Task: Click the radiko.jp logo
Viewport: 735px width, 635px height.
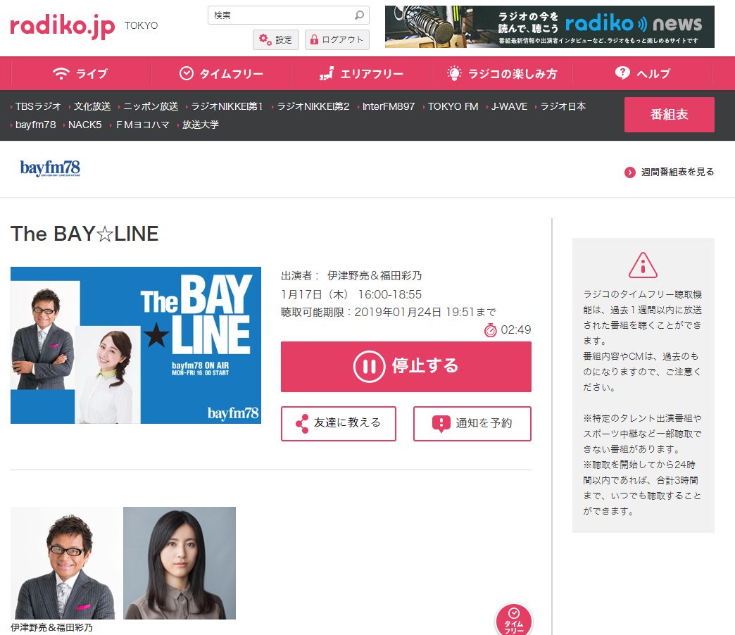Action: 63,25
